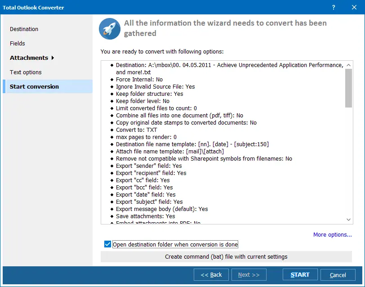The width and height of the screenshot is (365, 287).
Task: Click the disabled Next button
Action: click(249, 274)
